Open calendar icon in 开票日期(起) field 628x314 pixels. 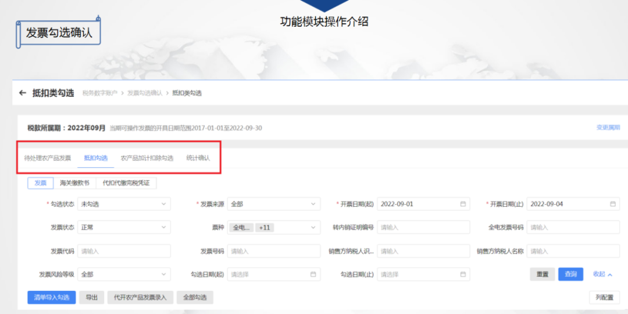point(463,204)
